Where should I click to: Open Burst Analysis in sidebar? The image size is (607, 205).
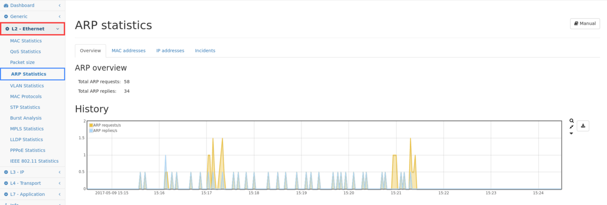pyautogui.click(x=26, y=118)
